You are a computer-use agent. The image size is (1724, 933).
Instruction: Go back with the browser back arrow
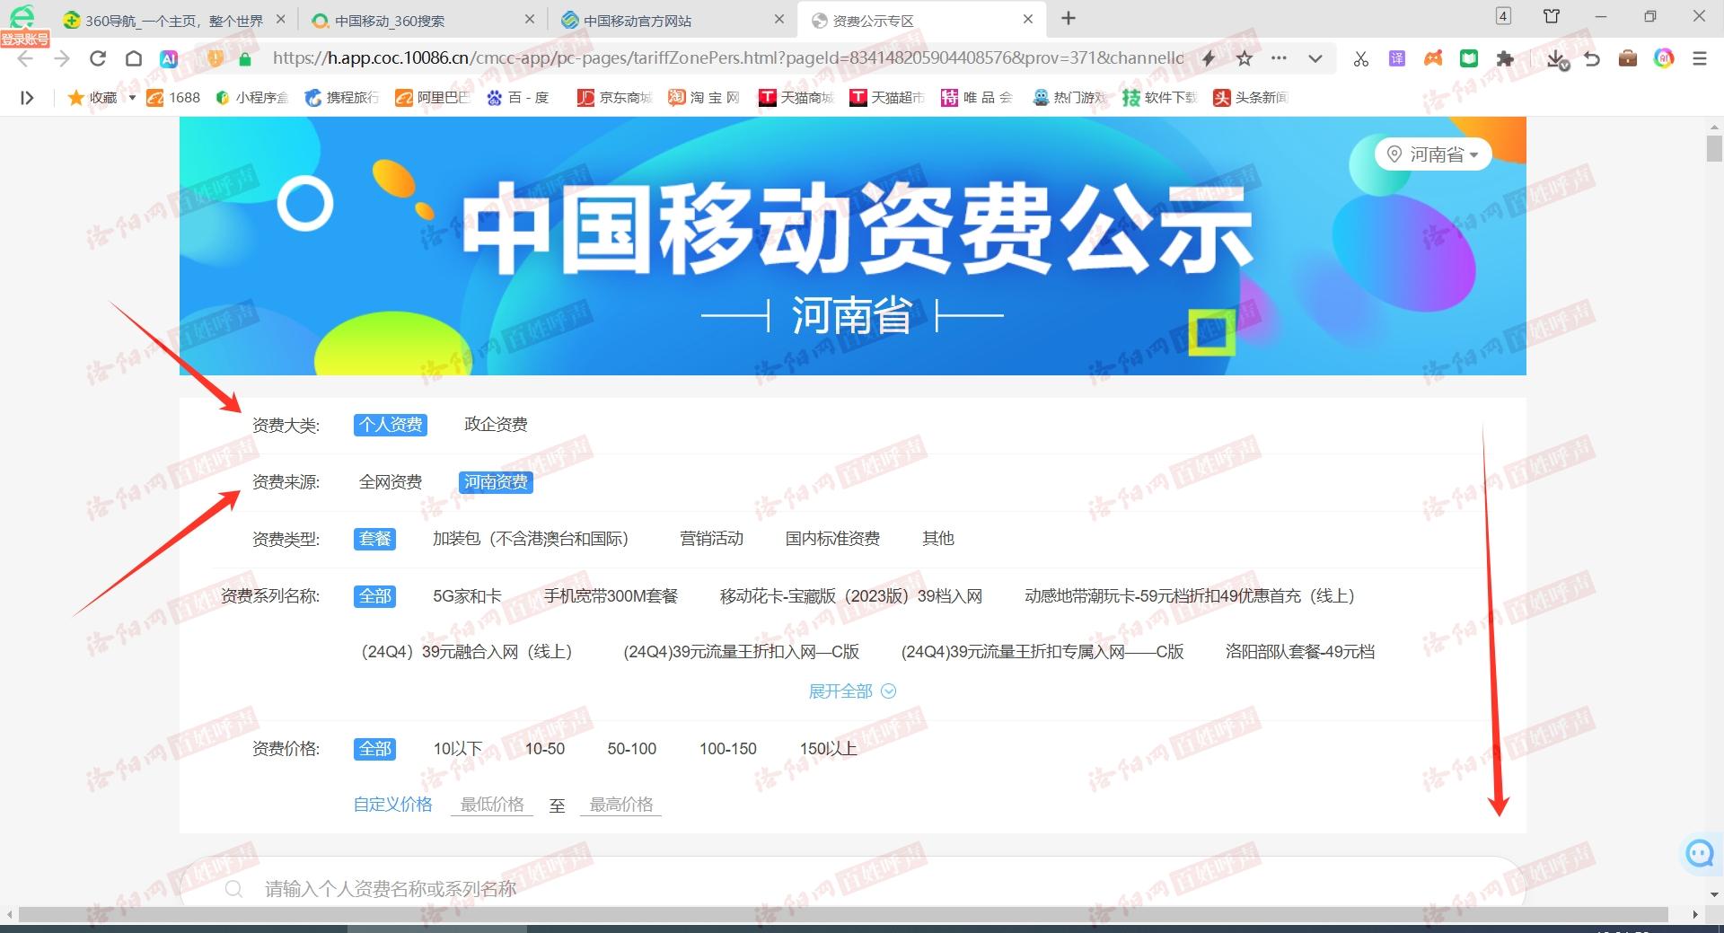[25, 58]
